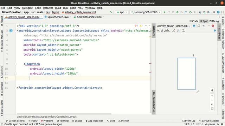The image size is (225, 126).
Task: Click the Debug app bug icon
Action: (177, 12)
